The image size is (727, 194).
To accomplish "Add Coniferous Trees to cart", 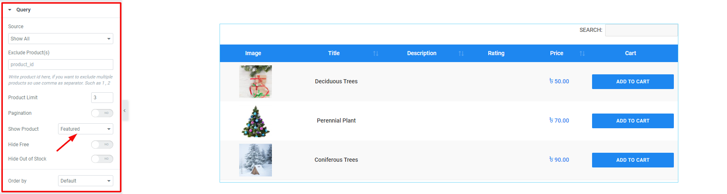I will 633,160.
